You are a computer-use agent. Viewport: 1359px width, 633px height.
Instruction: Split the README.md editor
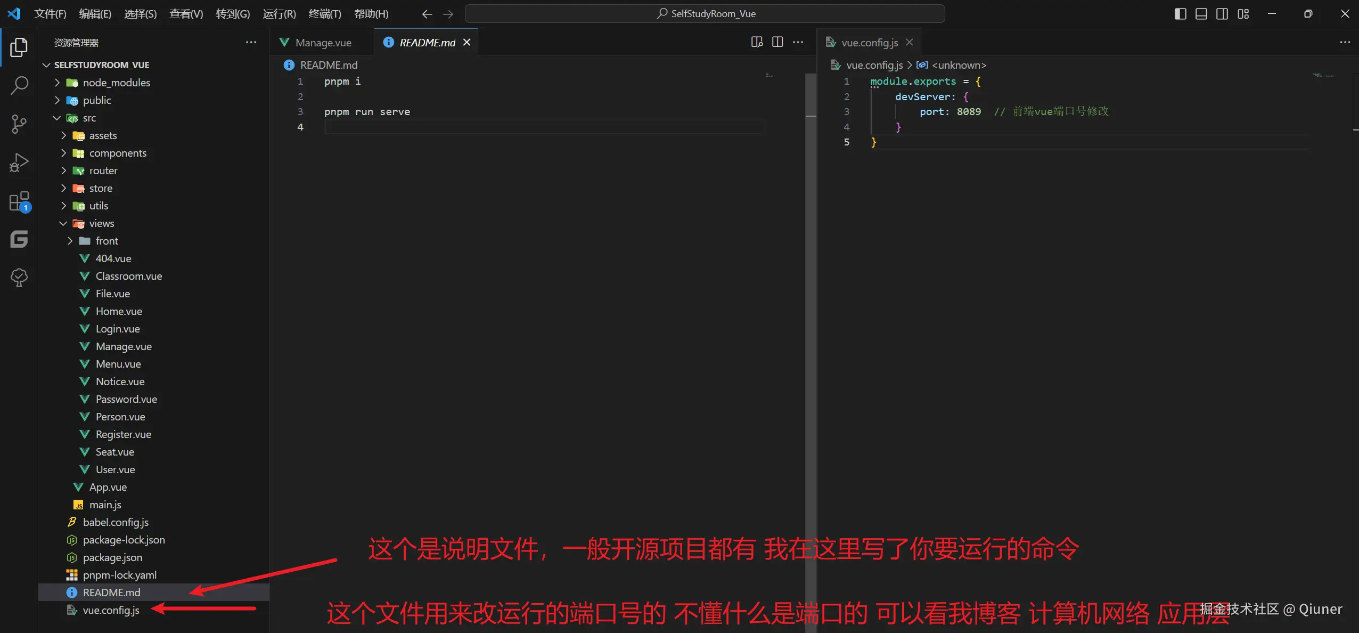[x=777, y=42]
